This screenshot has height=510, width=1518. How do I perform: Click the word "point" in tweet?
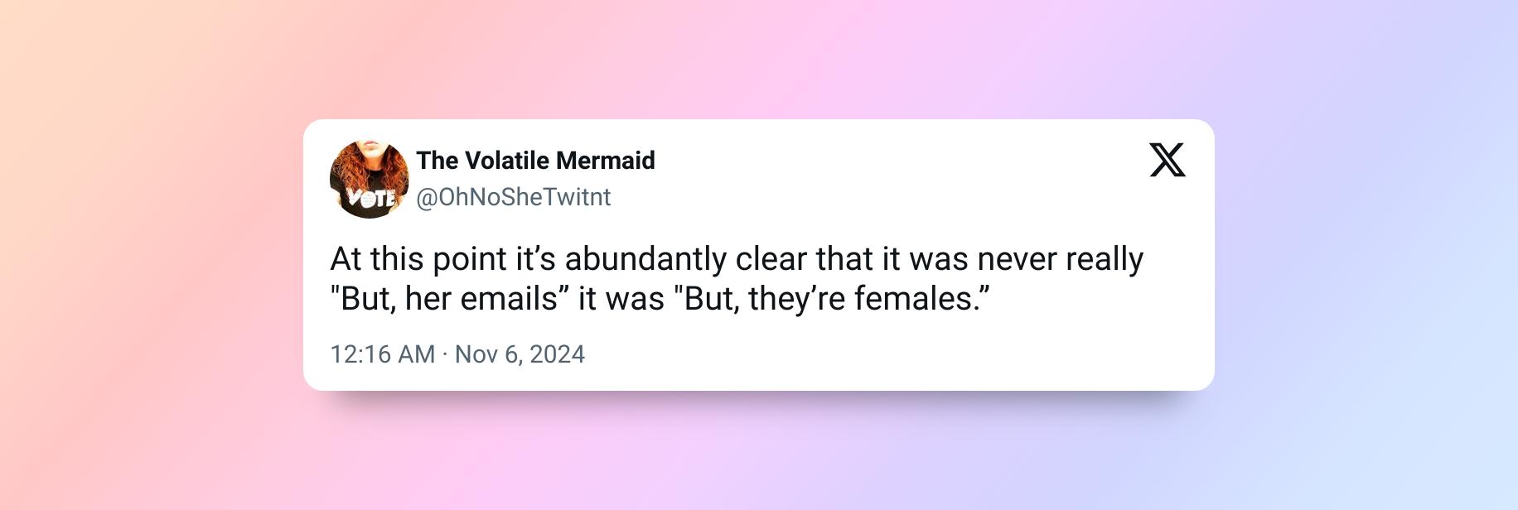[x=470, y=259]
